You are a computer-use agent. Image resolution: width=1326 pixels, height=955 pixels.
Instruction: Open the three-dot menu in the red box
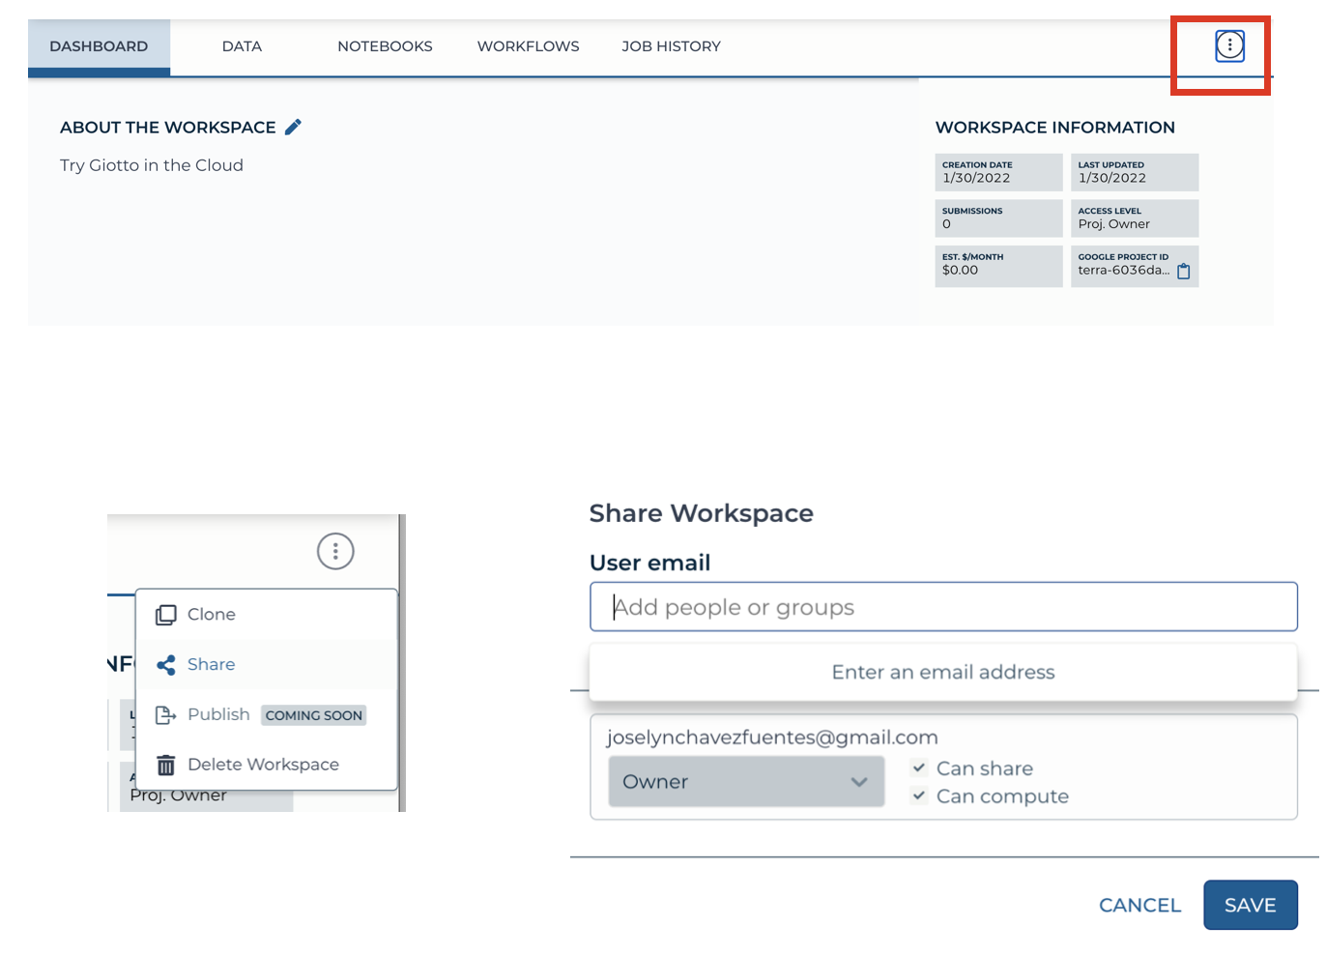(x=1228, y=45)
